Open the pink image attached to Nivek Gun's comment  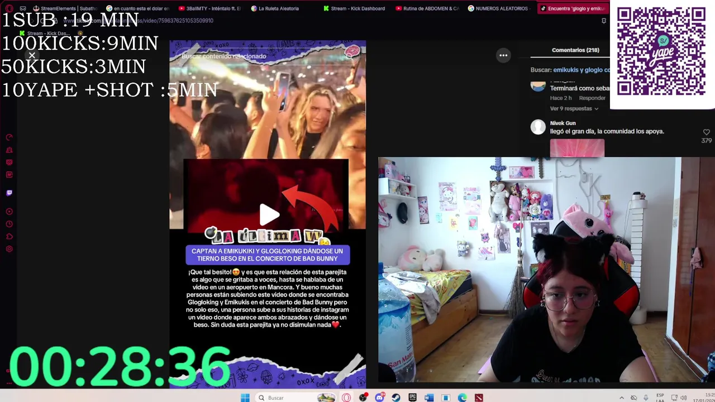coord(577,148)
